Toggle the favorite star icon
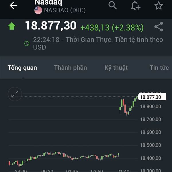Screen dimensions: 172x172 point(159,5)
